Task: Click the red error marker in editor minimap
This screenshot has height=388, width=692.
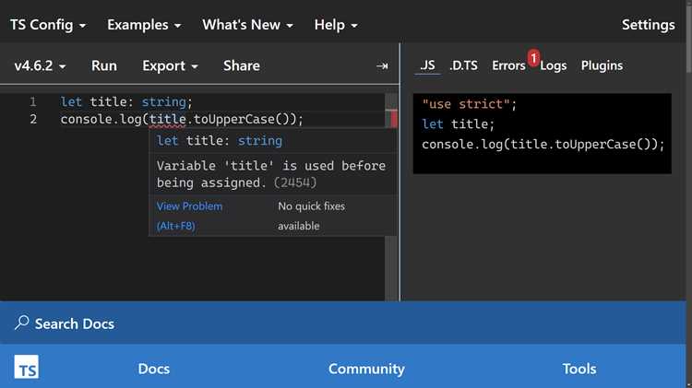Action: (394, 119)
